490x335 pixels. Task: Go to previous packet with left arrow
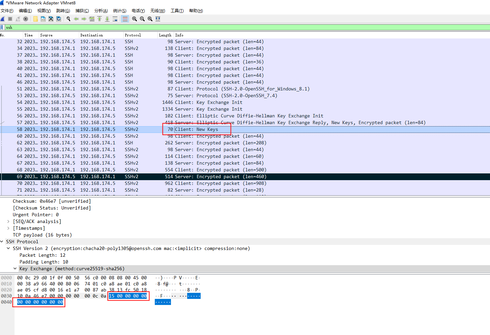tap(76, 19)
